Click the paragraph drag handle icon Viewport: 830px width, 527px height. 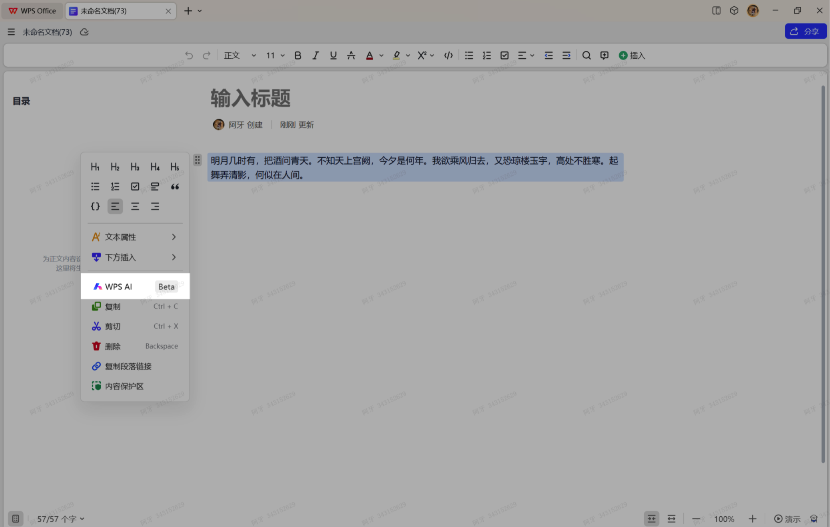click(198, 160)
